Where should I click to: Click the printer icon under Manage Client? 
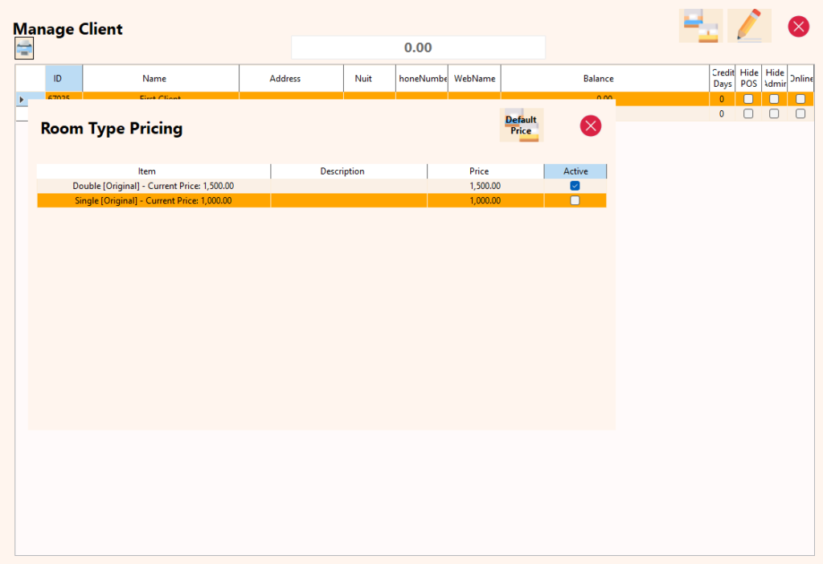pyautogui.click(x=24, y=49)
